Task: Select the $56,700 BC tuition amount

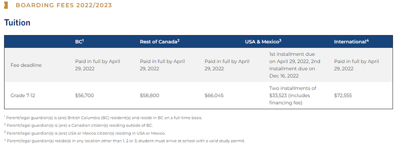Action: point(84,95)
